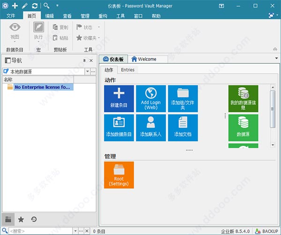Screen dimensions: 281x235
Task: Switch to the 查看 ribbon tab
Action: 67,16
